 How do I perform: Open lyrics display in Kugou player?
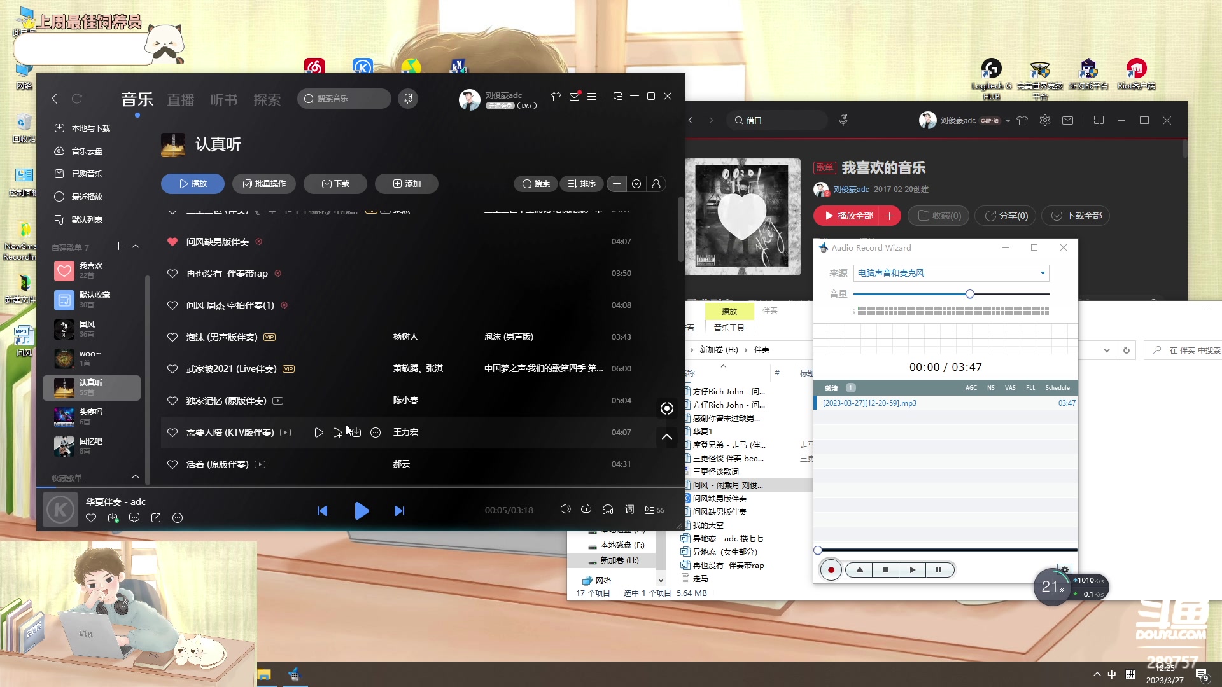pos(629,510)
